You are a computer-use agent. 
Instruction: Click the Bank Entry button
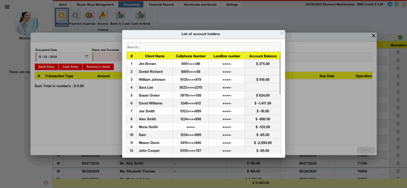[x=47, y=67]
